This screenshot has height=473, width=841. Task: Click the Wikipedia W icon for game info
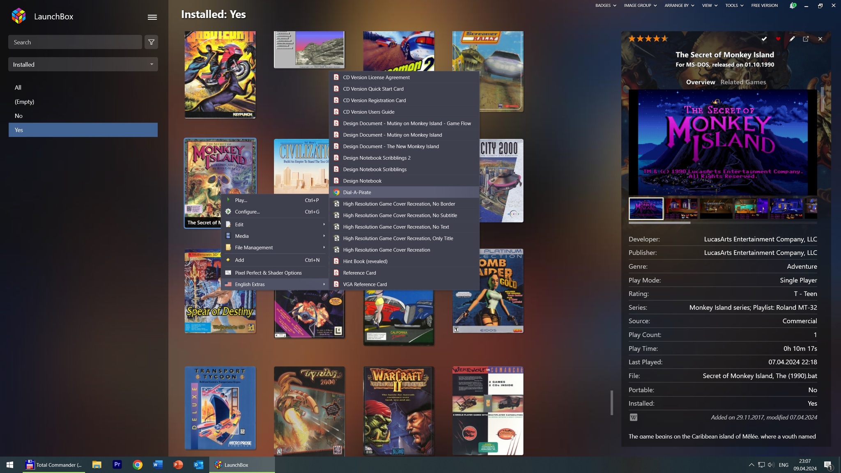pyautogui.click(x=634, y=417)
